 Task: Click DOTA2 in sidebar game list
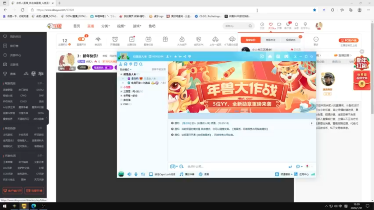tap(40, 90)
